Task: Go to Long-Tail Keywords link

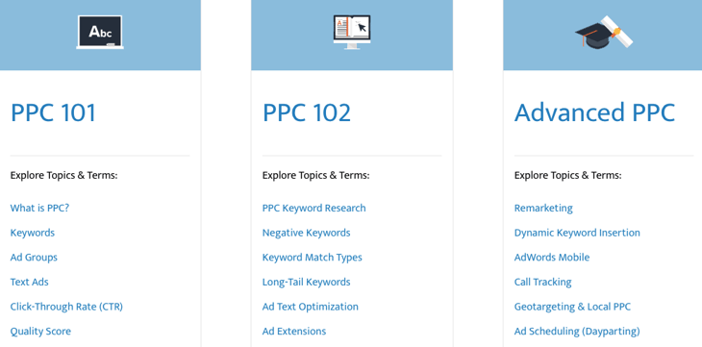Action: (x=306, y=282)
